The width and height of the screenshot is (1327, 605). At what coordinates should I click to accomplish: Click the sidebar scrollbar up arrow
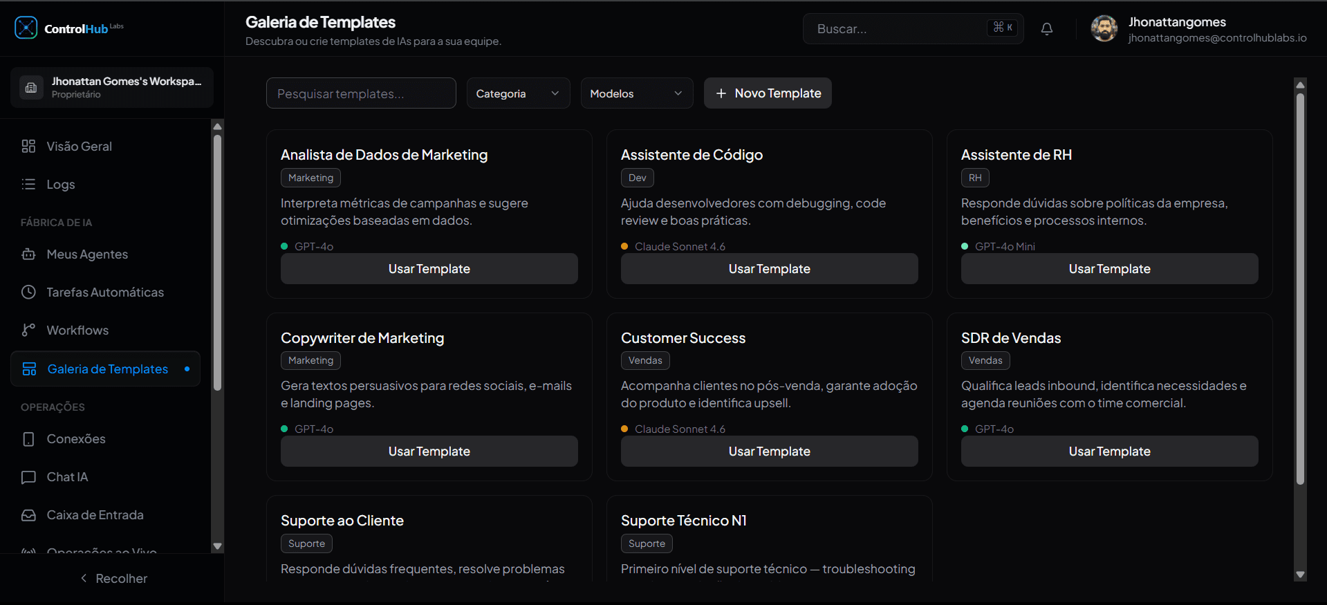(217, 126)
